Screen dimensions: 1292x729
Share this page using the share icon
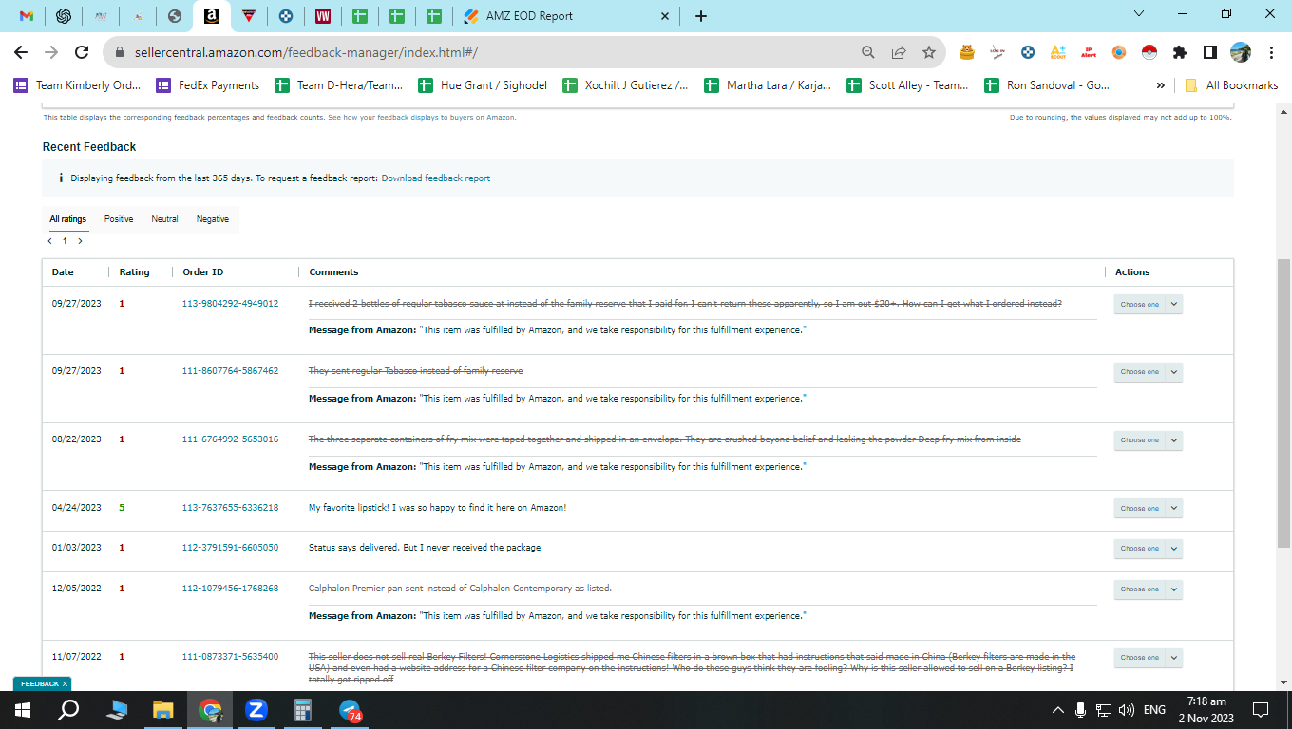[899, 52]
